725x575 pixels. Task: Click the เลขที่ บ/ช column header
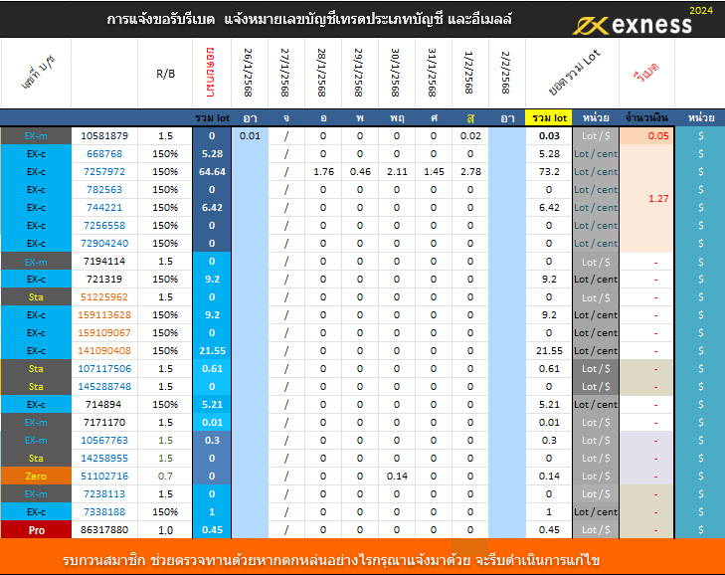[x=38, y=72]
